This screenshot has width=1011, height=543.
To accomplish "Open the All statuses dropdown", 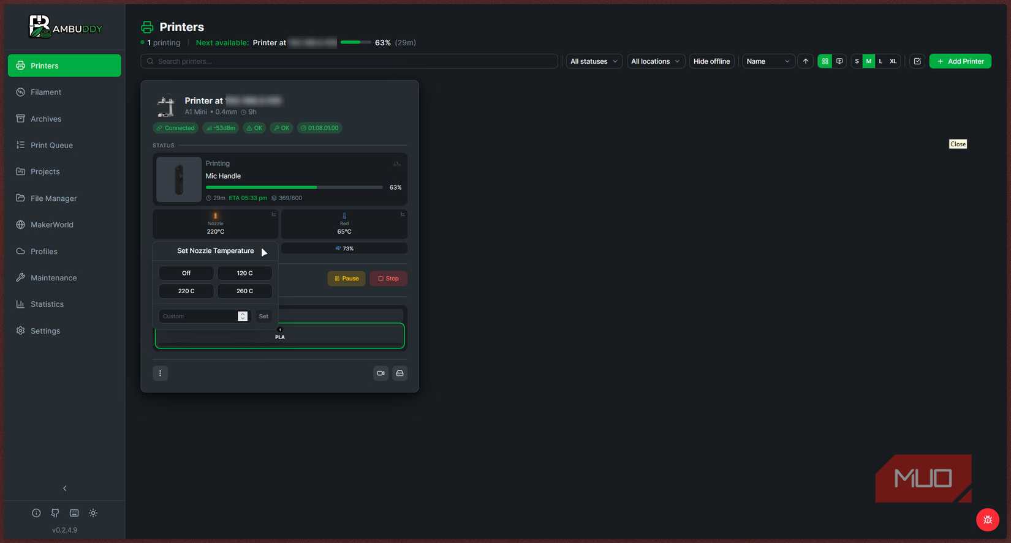I will [x=594, y=61].
